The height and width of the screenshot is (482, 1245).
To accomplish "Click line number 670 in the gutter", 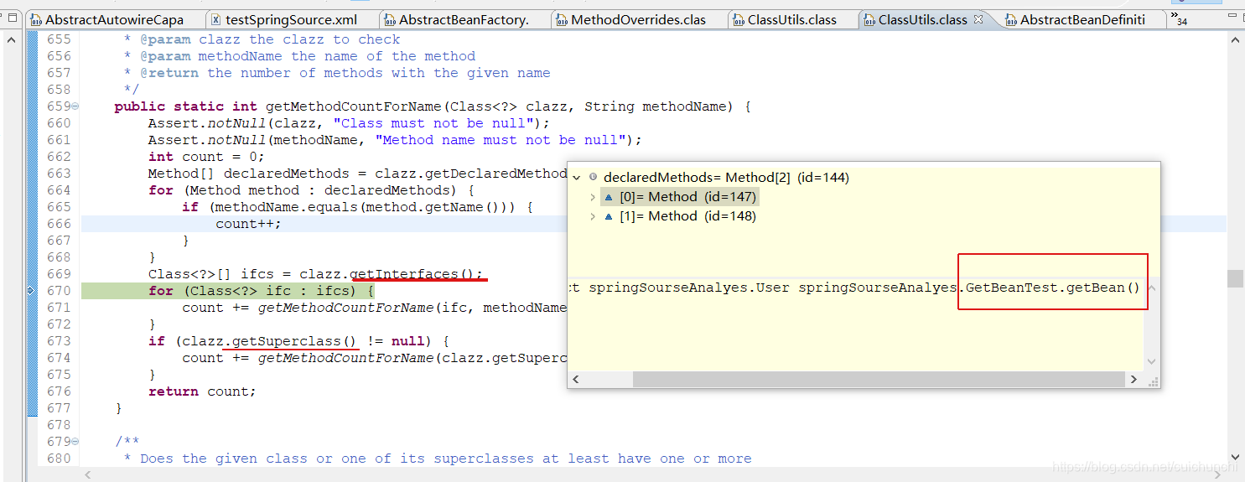I will 59,291.
